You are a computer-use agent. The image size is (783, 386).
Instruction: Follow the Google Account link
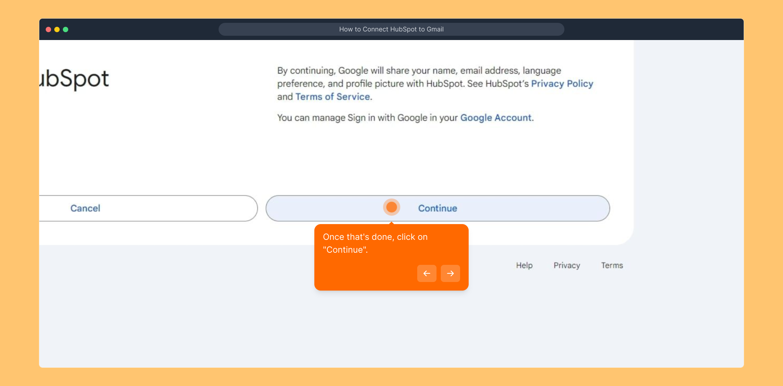(x=496, y=118)
